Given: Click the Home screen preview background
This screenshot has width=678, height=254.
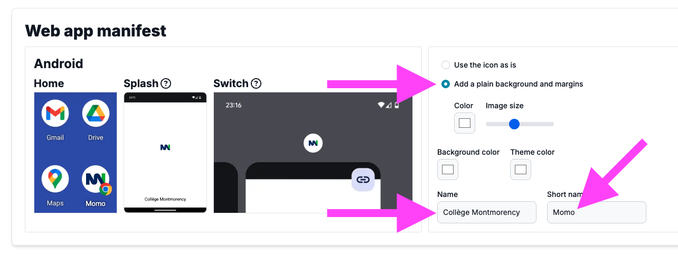Looking at the screenshot, I should [x=76, y=153].
